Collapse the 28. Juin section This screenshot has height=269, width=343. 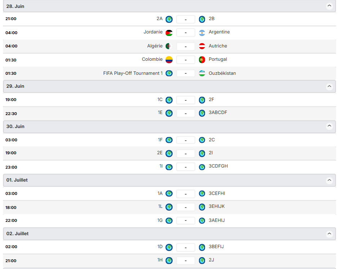[329, 6]
